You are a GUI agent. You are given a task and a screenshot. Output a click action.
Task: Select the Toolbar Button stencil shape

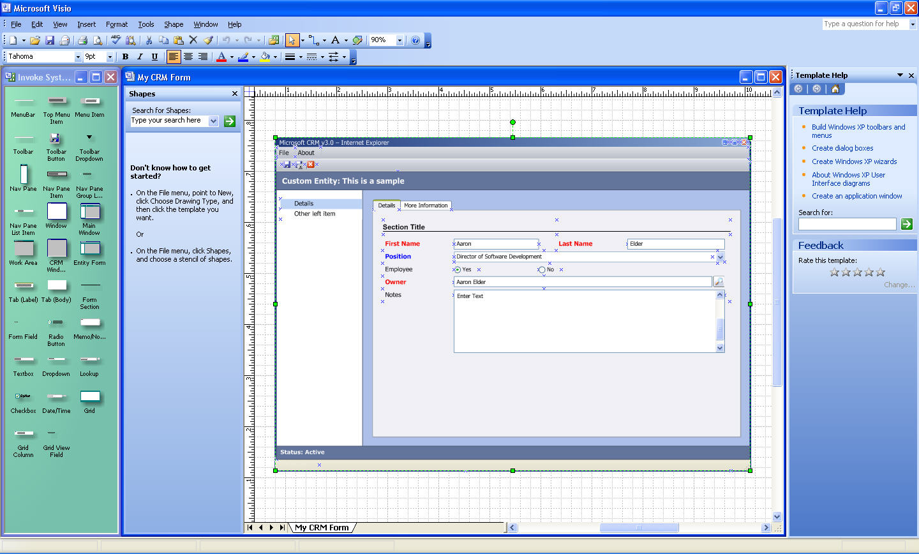[x=56, y=147]
